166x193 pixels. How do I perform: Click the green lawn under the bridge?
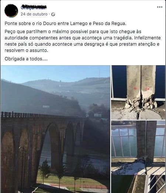tap(69, 180)
